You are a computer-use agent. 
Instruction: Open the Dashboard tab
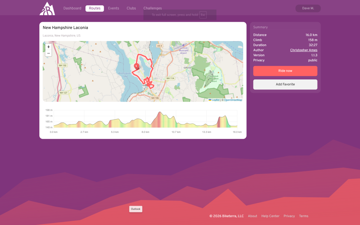click(x=72, y=8)
